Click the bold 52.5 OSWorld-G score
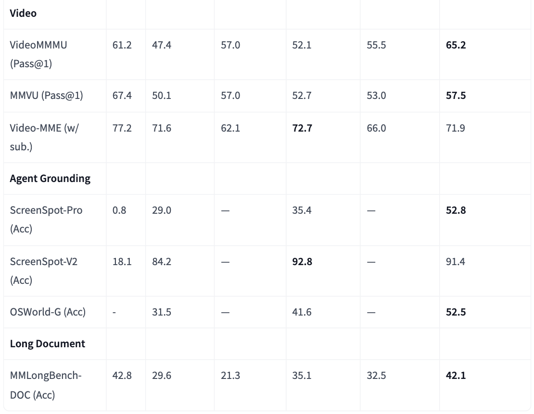The height and width of the screenshot is (414, 534). pyautogui.click(x=456, y=312)
